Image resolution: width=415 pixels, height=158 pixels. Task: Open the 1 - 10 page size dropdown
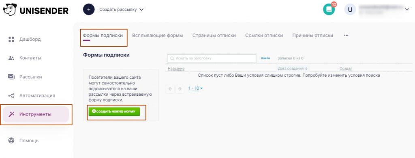[196, 88]
